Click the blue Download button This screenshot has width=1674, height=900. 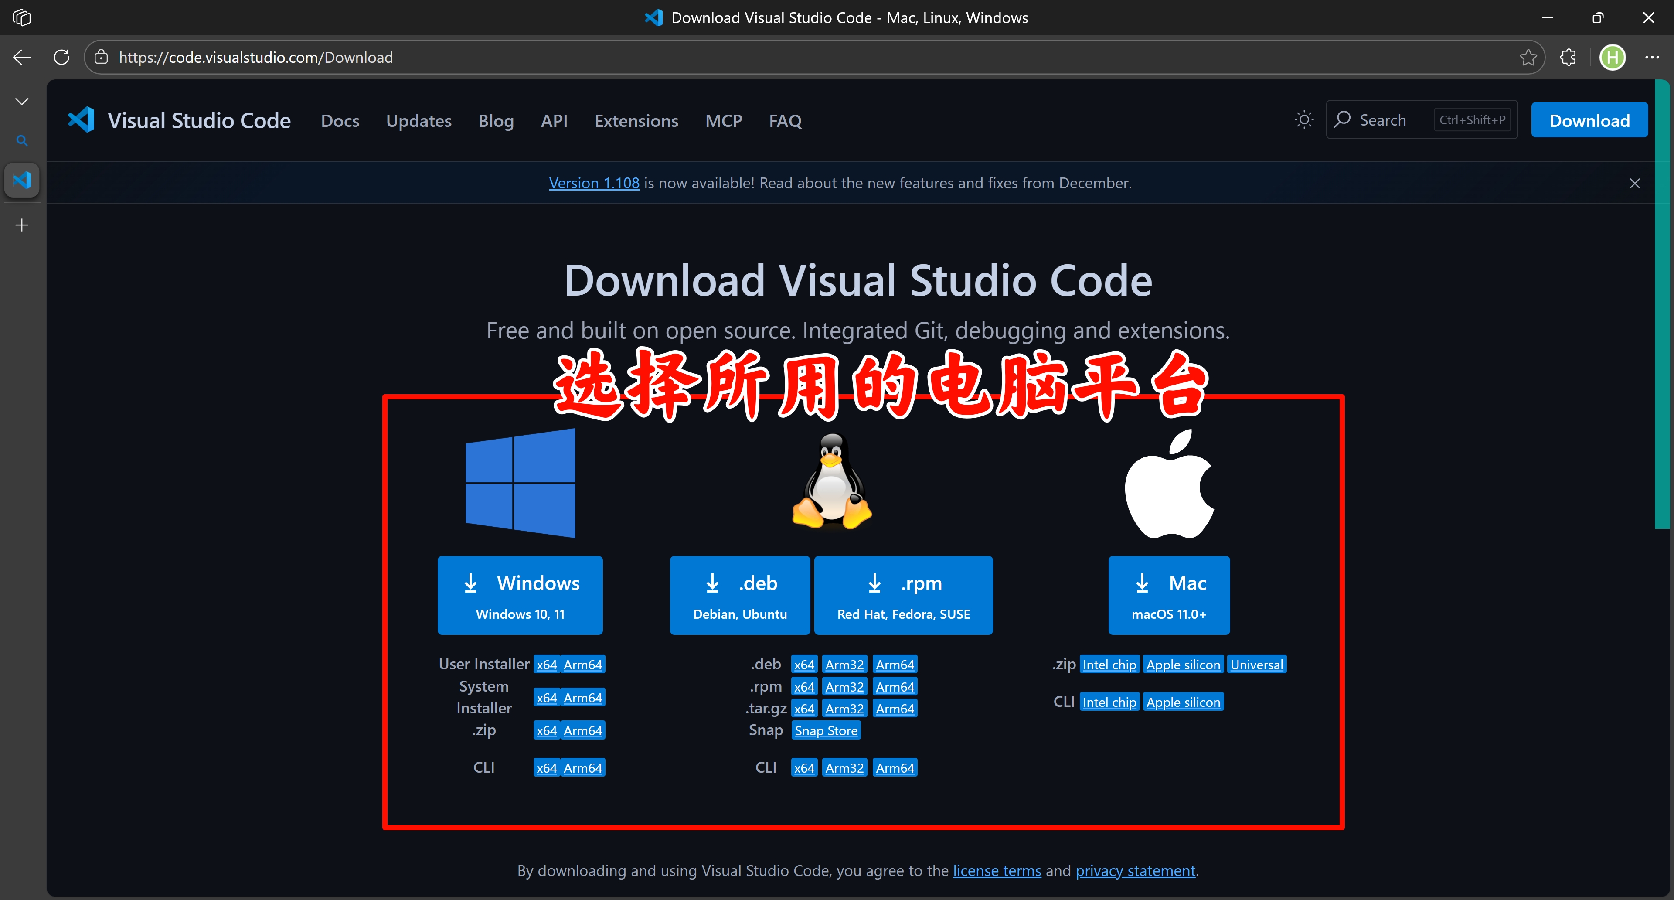[x=1589, y=119]
